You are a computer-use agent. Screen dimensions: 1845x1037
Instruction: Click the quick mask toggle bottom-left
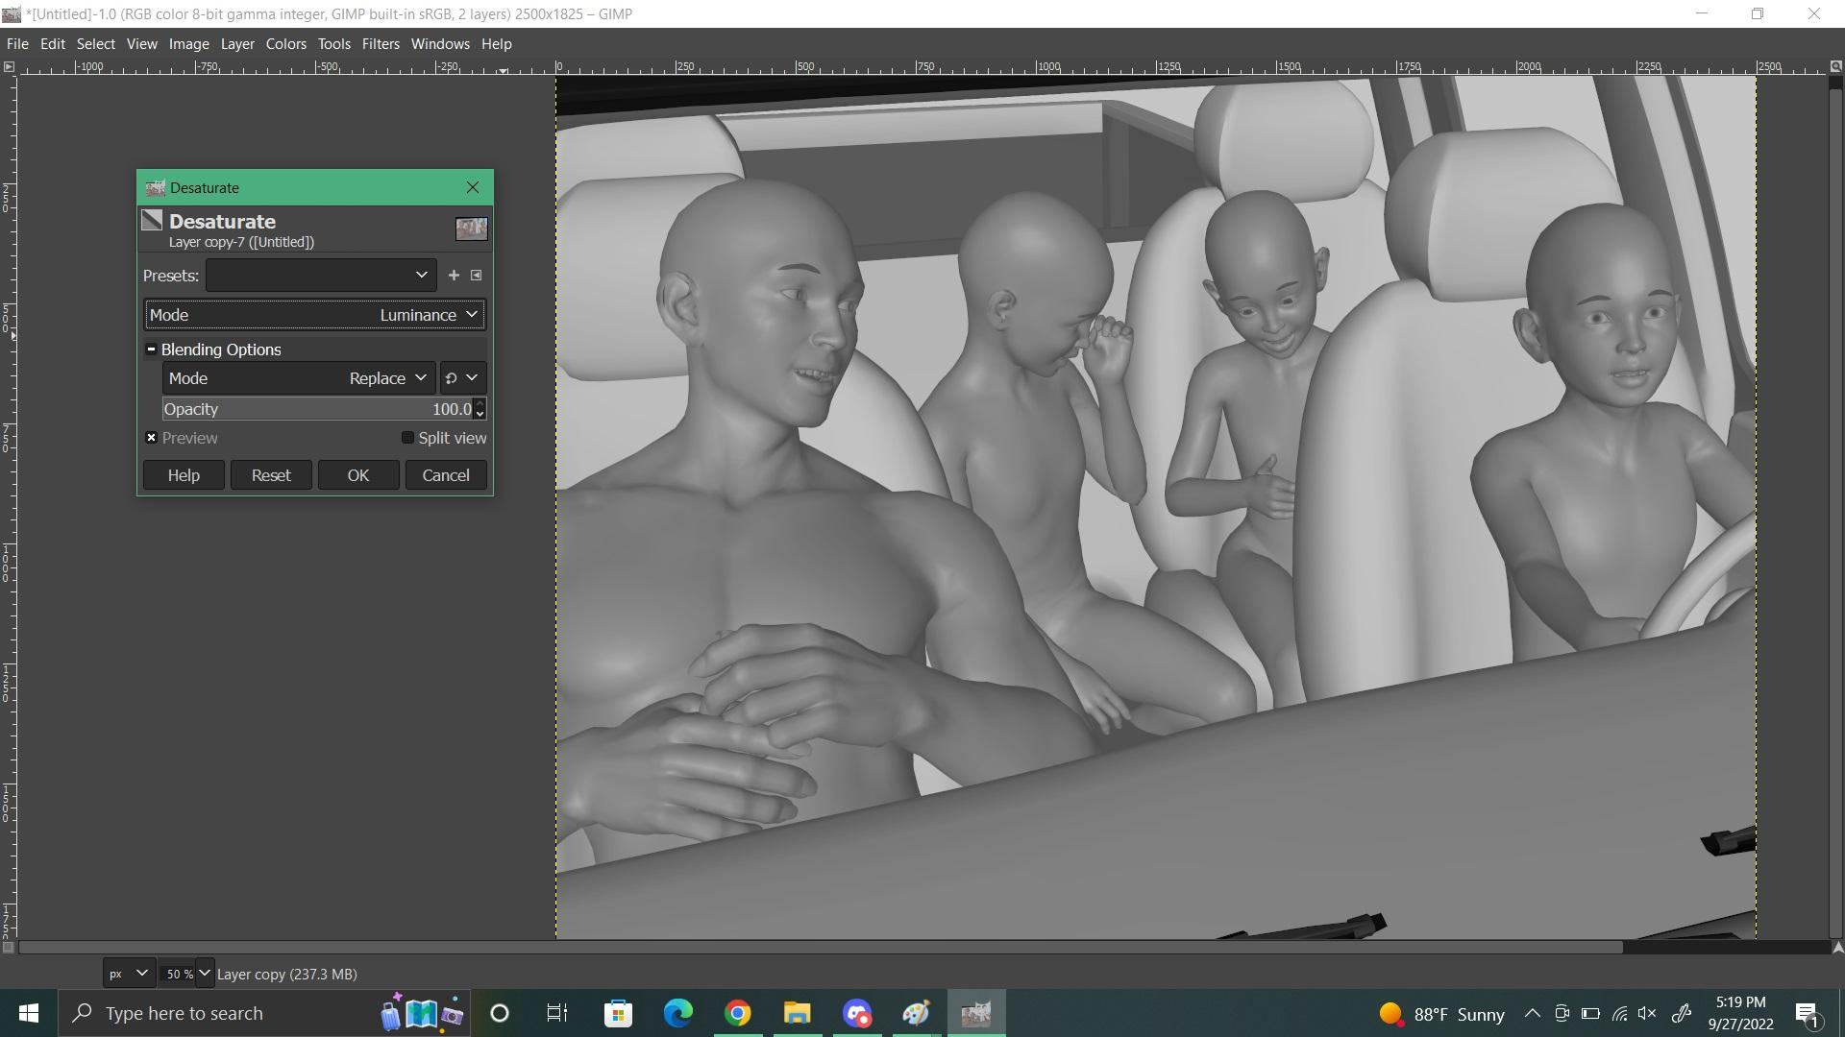click(9, 948)
